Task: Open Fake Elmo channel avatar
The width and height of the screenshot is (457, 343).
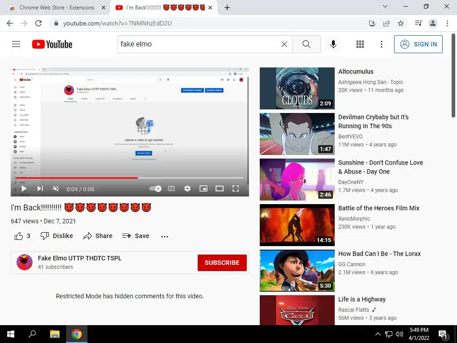Action: [x=25, y=262]
